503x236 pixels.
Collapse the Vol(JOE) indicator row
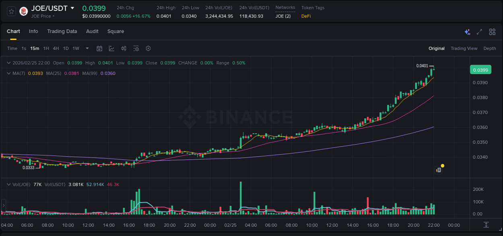tap(9, 184)
